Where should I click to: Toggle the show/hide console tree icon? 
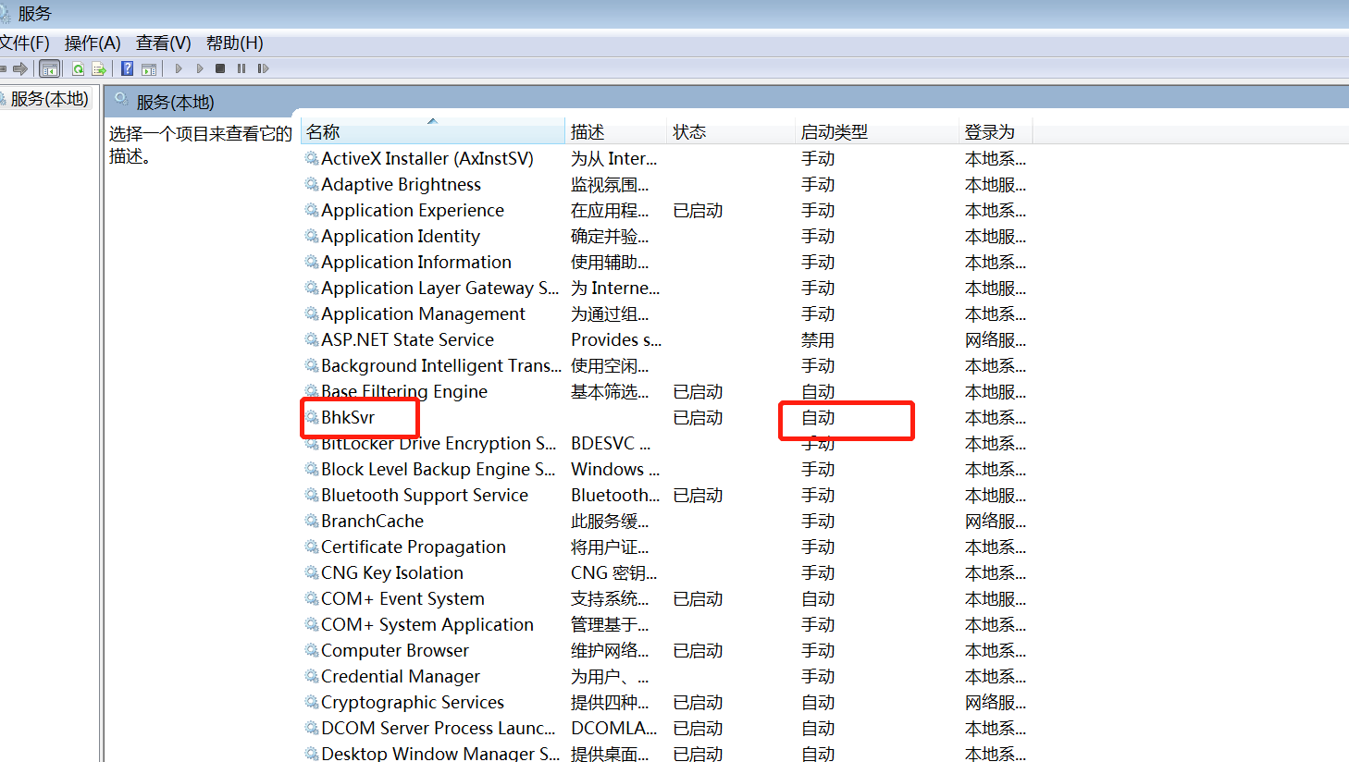[50, 68]
